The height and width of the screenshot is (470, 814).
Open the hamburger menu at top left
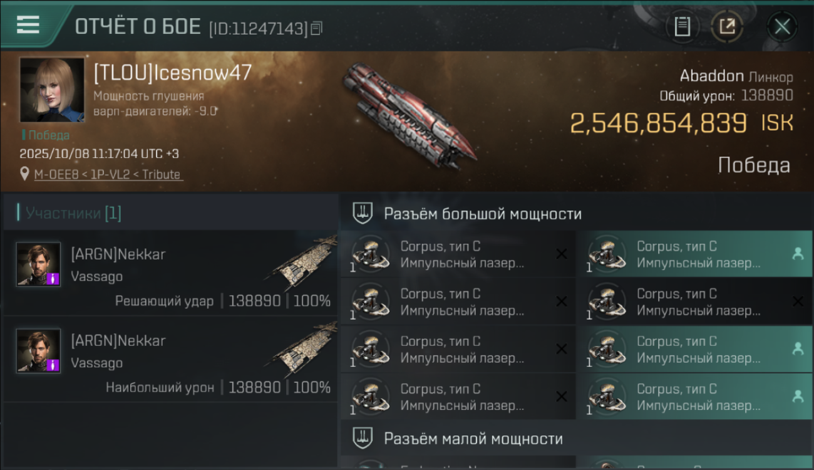(x=28, y=24)
